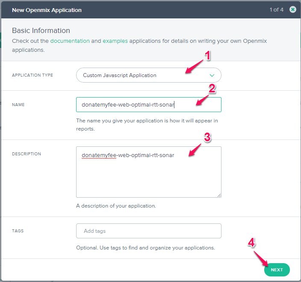The image size is (301, 282).
Task: Click the "1 of 4" step indicator
Action: 276,9
